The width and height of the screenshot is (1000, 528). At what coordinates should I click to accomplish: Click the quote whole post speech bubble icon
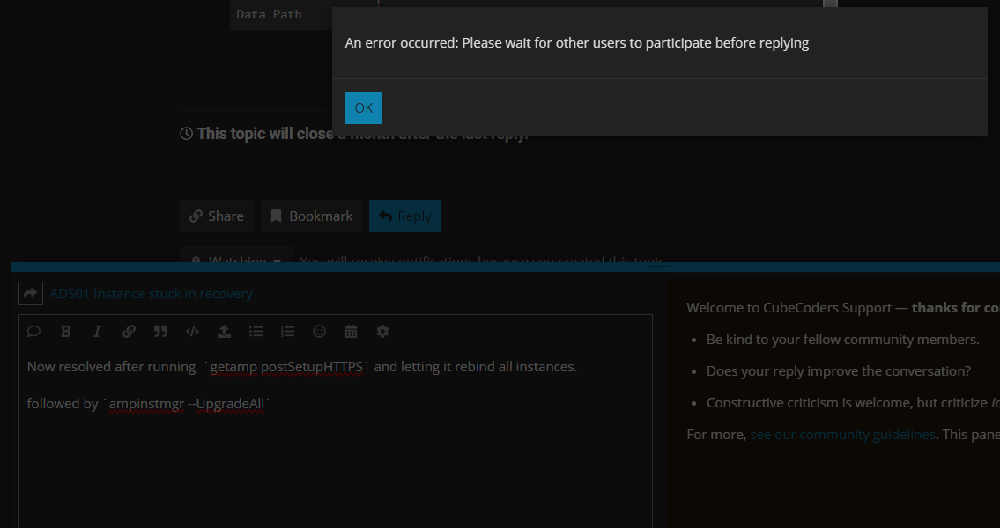(x=33, y=332)
